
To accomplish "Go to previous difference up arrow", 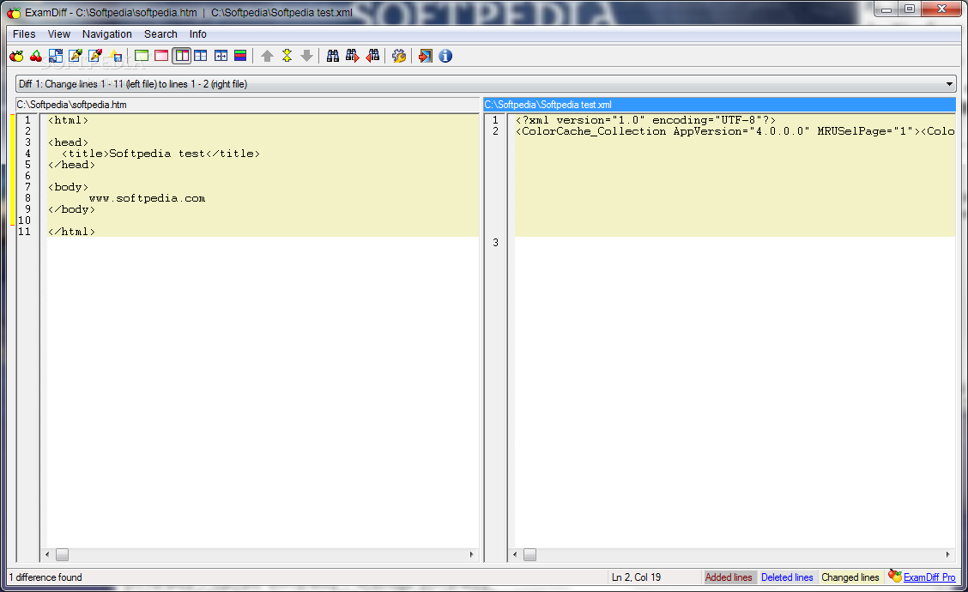I will pyautogui.click(x=267, y=56).
